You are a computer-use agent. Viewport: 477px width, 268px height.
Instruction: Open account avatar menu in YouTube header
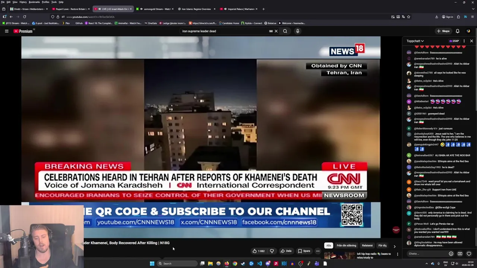coord(468,31)
